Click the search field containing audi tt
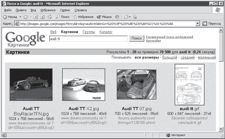The width and height of the screenshot is (225, 139). 88,39
